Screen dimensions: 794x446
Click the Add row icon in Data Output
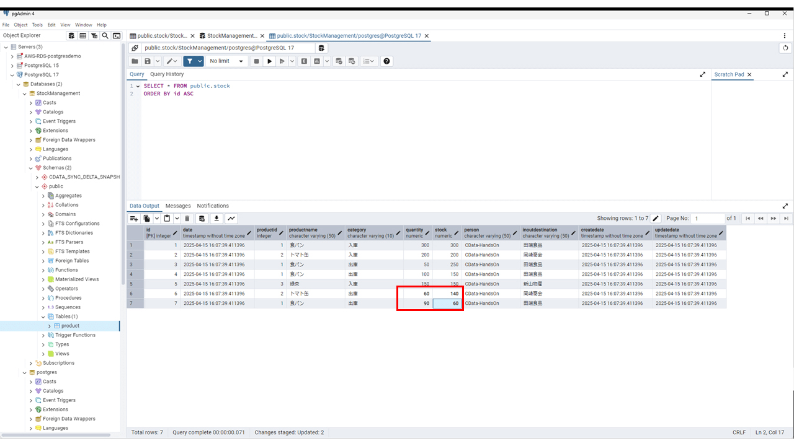[133, 219]
